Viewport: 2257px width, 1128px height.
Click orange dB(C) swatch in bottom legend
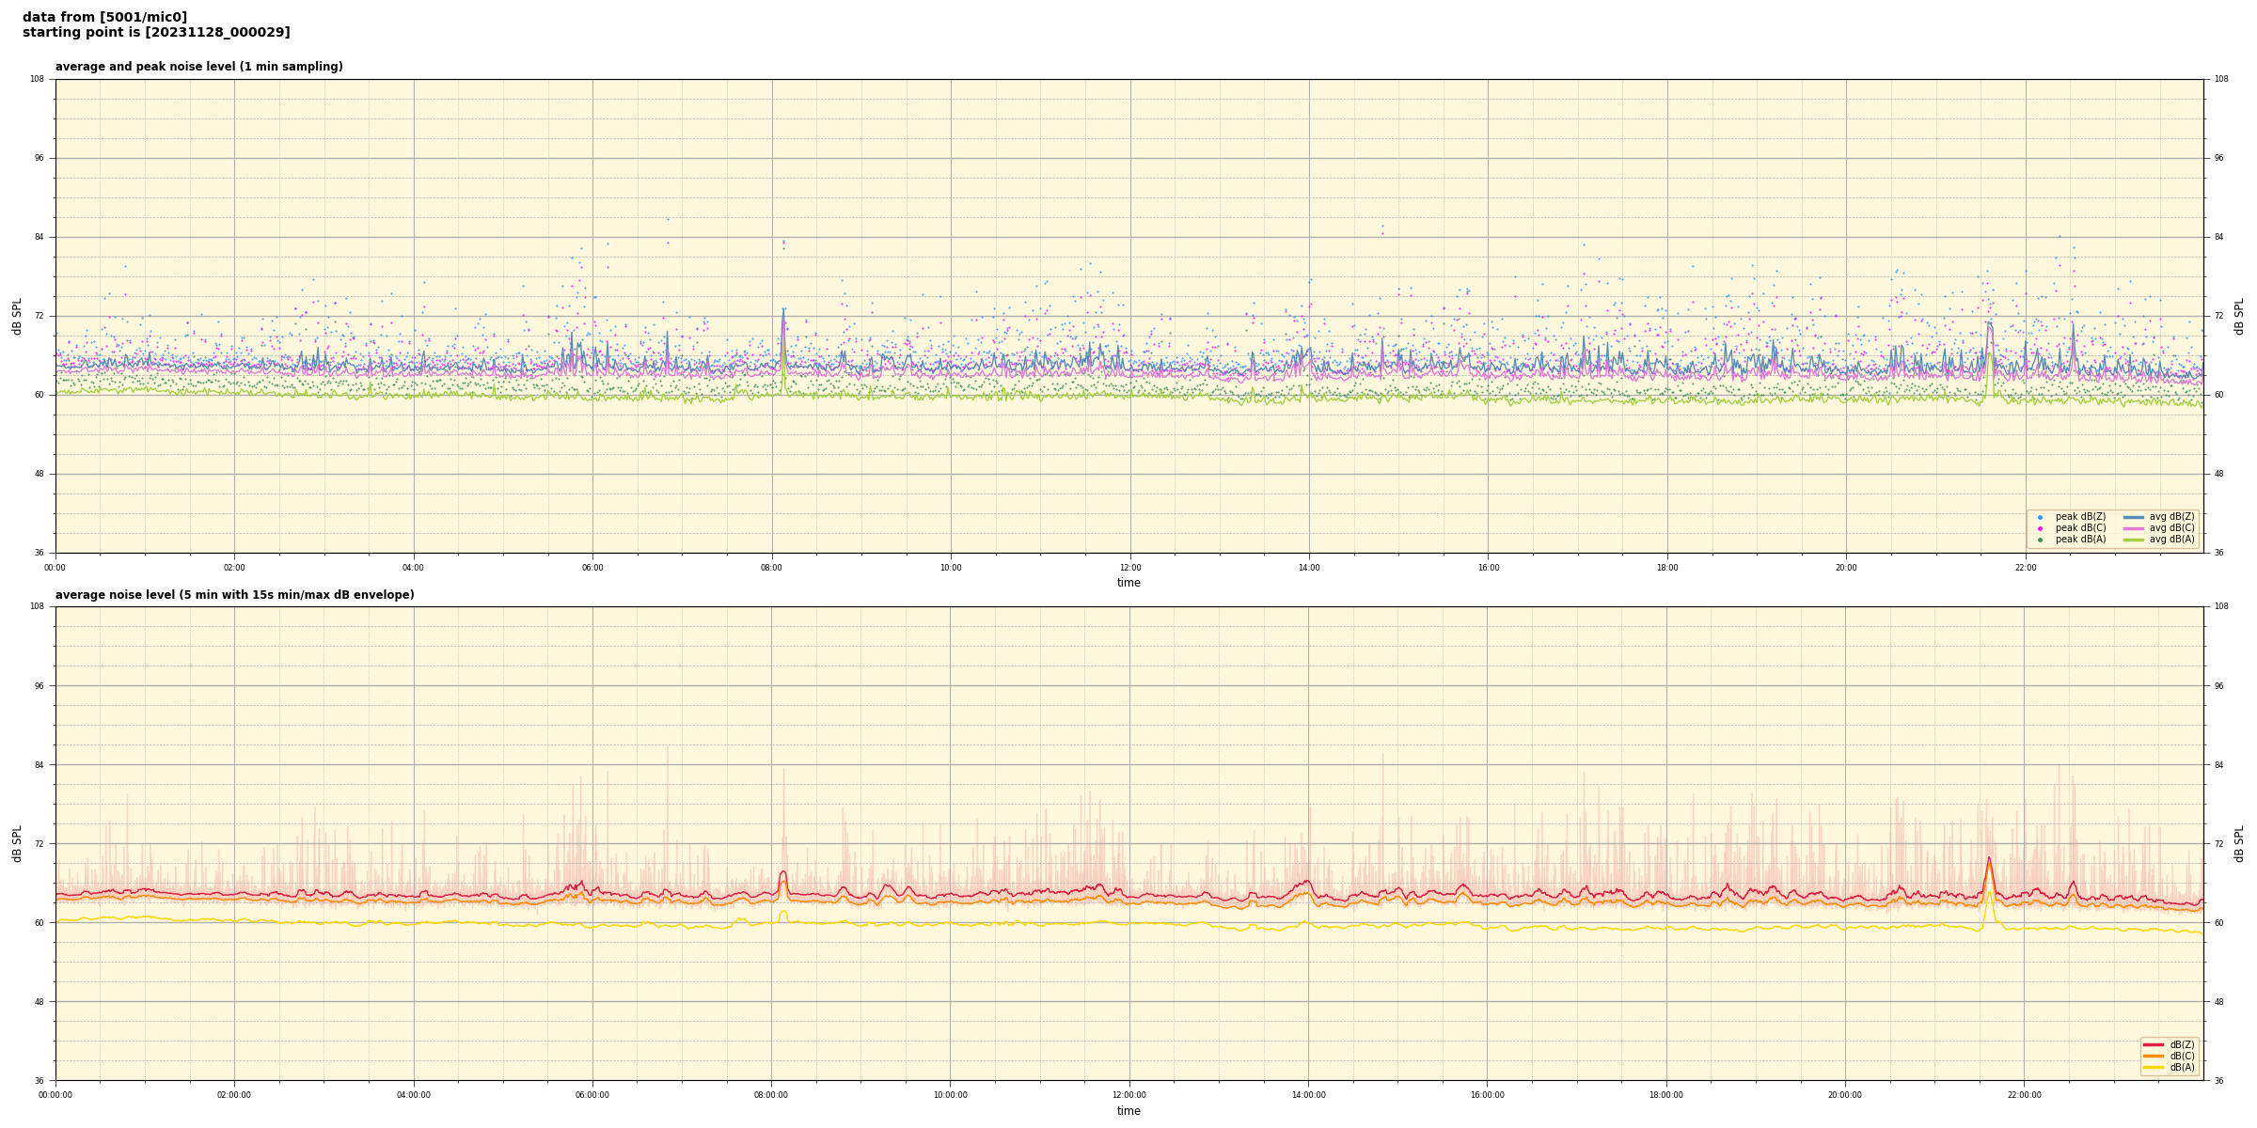[2153, 1056]
